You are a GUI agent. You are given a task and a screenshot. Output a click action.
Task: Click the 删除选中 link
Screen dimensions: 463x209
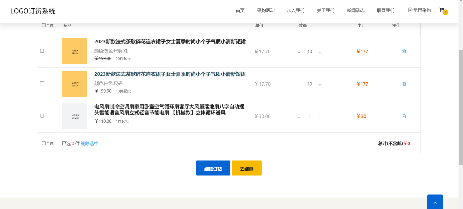(89, 143)
